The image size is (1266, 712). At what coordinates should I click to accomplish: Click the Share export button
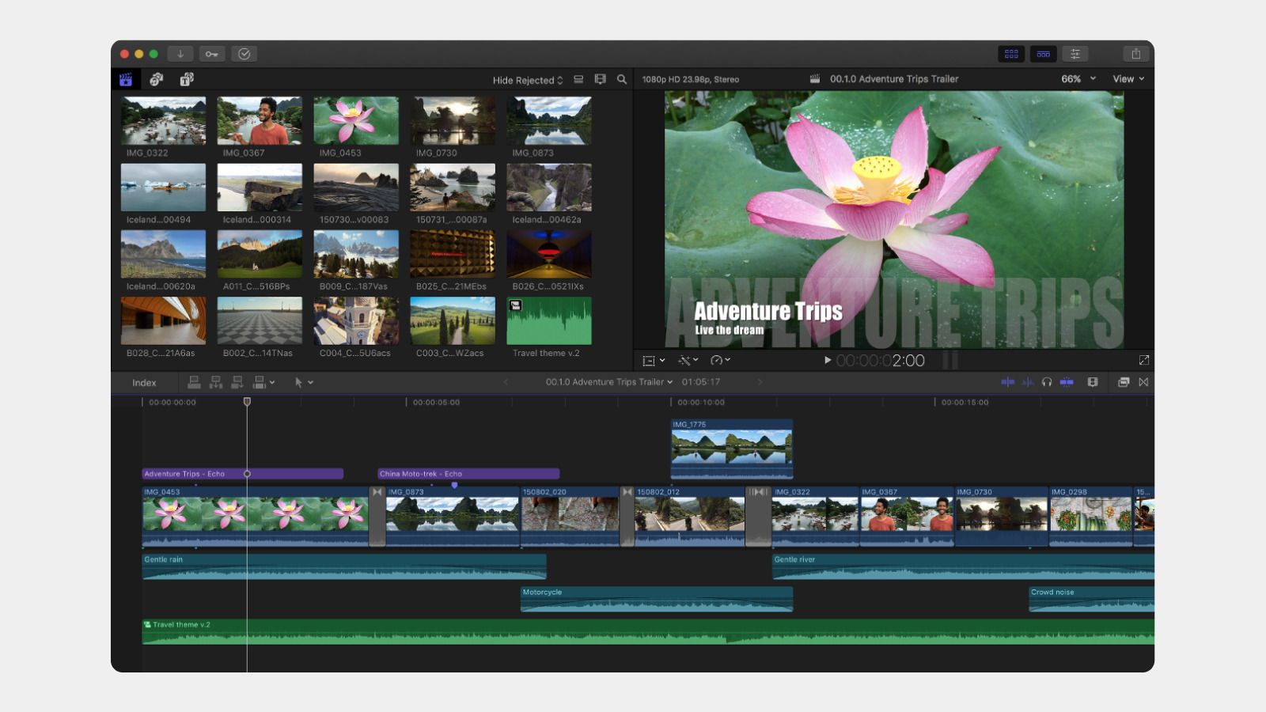click(x=1135, y=54)
